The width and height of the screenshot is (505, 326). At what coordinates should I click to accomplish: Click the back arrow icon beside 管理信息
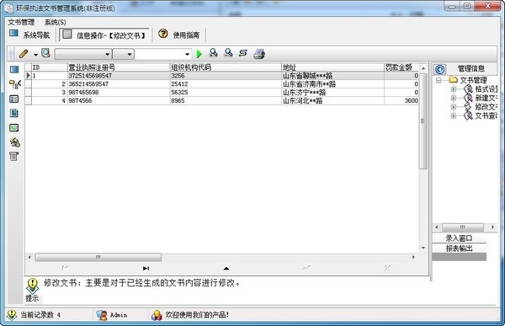[439, 69]
